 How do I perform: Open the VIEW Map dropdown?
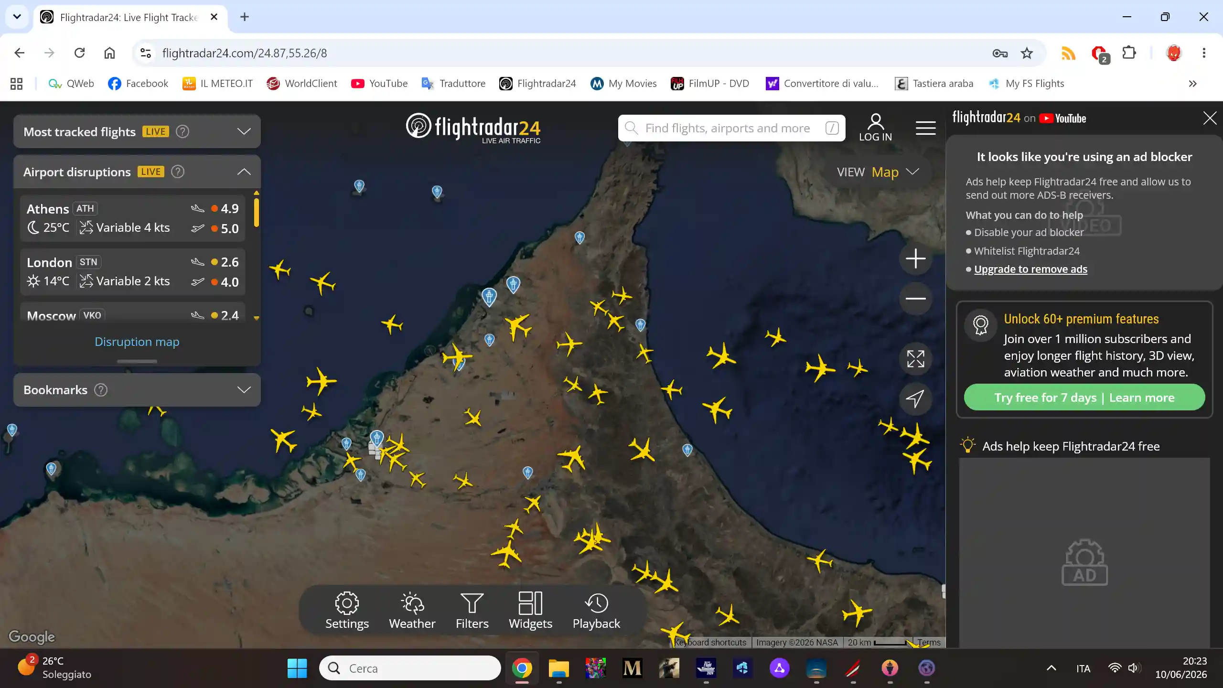878,172
